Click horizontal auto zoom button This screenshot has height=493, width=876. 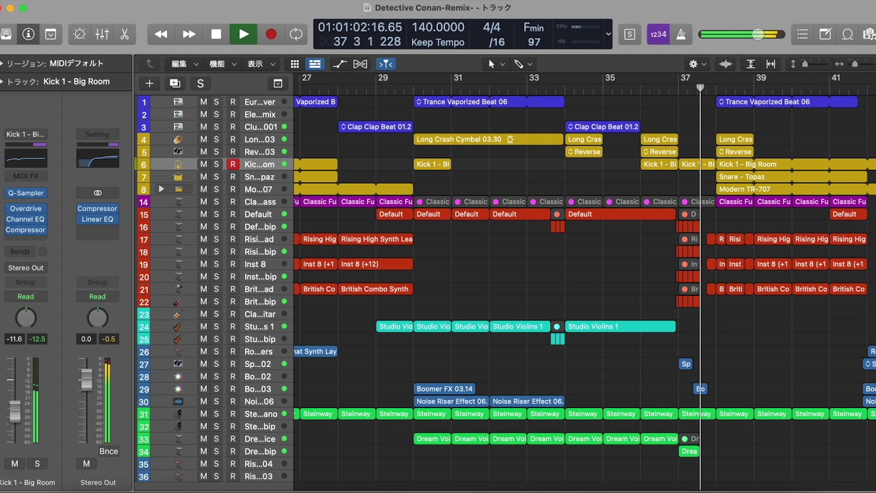click(771, 64)
